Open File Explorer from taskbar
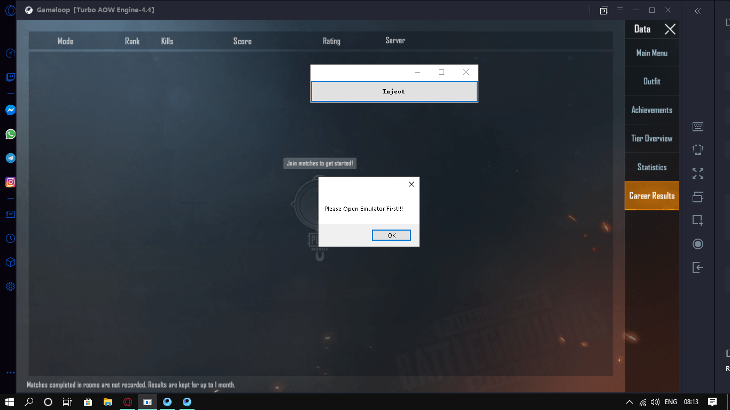The image size is (730, 410). click(x=107, y=402)
